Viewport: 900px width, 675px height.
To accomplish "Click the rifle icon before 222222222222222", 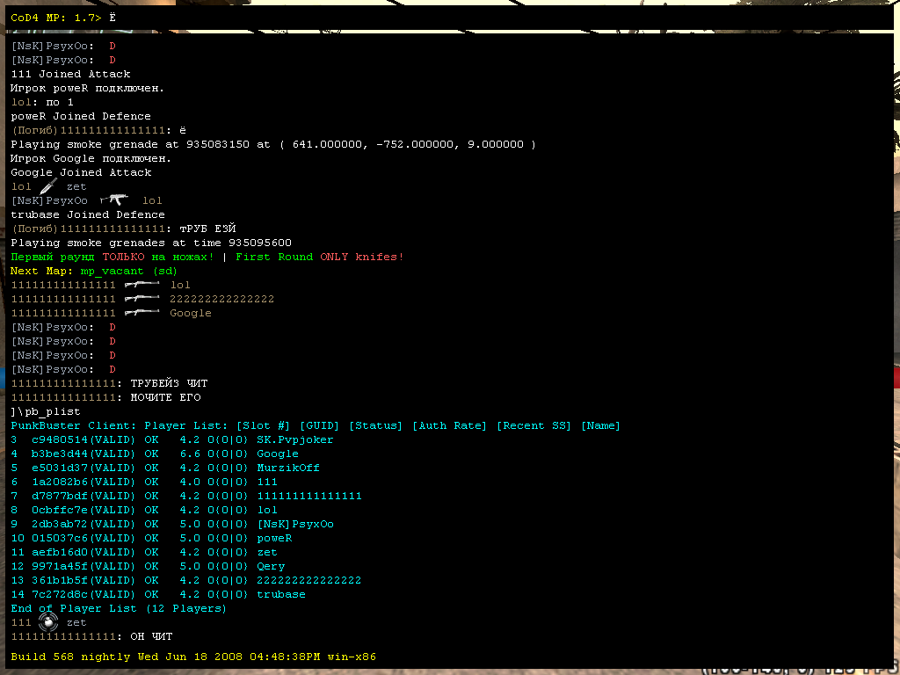I will click(x=142, y=299).
